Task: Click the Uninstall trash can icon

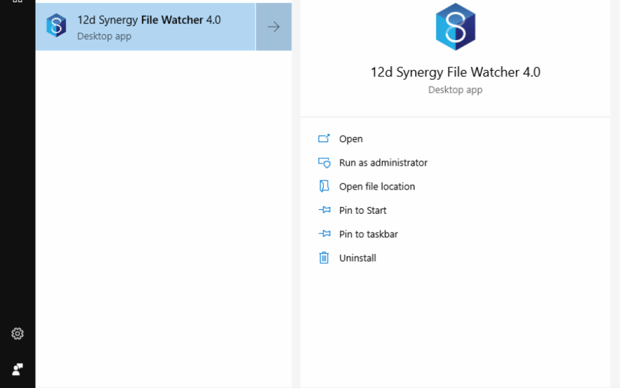Action: click(324, 258)
